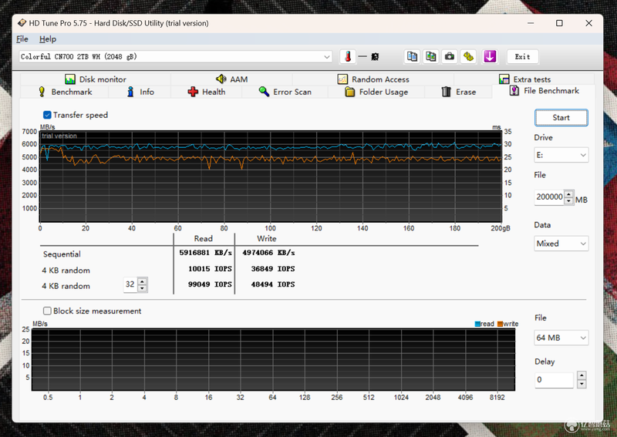This screenshot has height=437, width=617.
Task: Click the 10015 IOPS read value
Action: [x=210, y=269]
